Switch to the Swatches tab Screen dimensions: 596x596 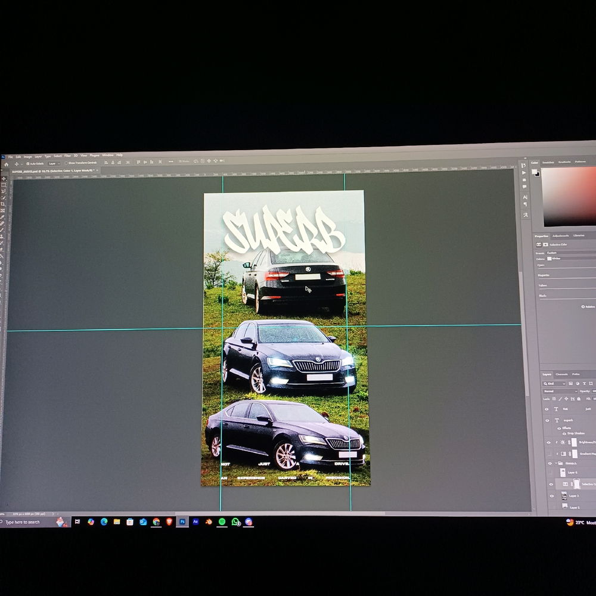(x=548, y=162)
